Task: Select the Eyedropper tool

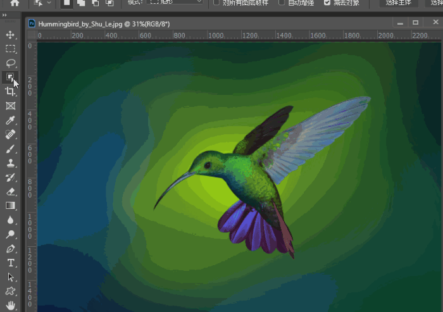Action: tap(10, 121)
